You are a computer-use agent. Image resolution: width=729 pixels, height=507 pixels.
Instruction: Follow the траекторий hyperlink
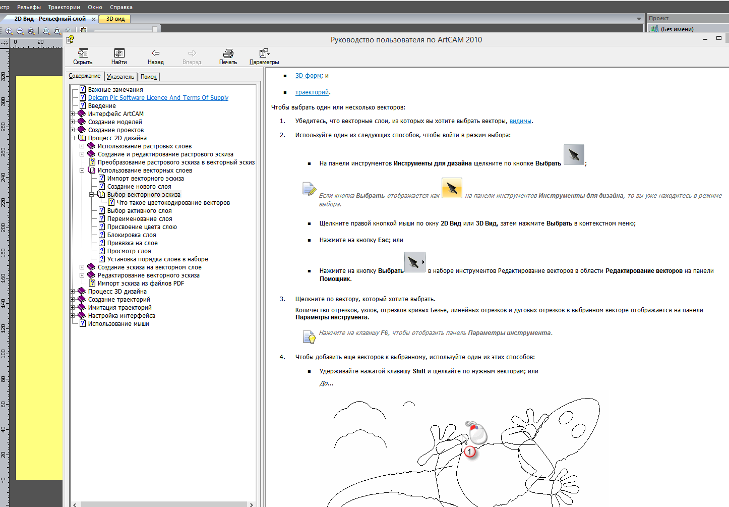312,92
